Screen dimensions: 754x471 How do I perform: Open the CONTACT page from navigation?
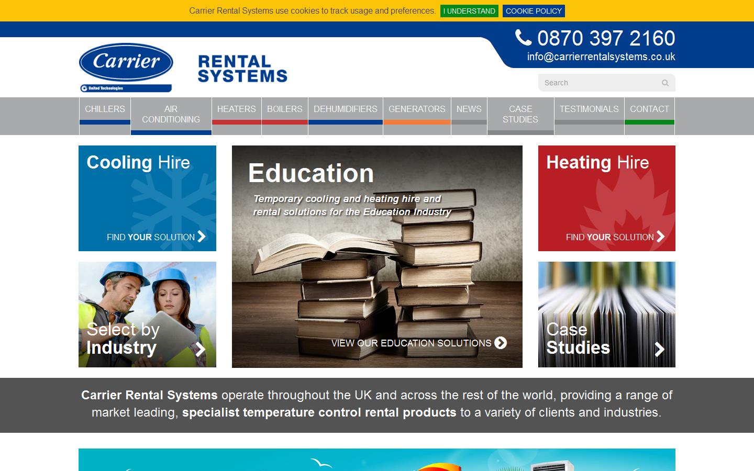(x=649, y=109)
